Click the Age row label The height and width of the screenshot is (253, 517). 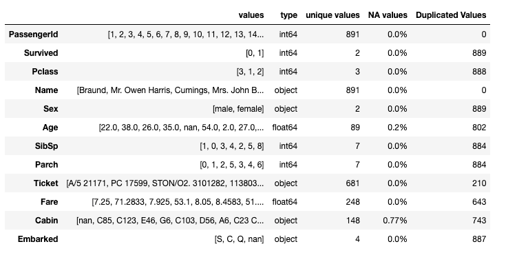coord(50,128)
